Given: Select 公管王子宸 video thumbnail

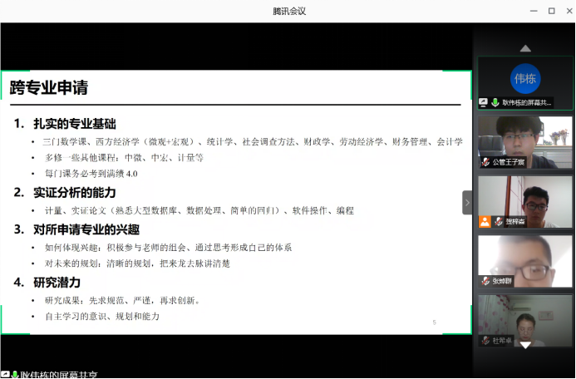Looking at the screenshot, I should 524,142.
